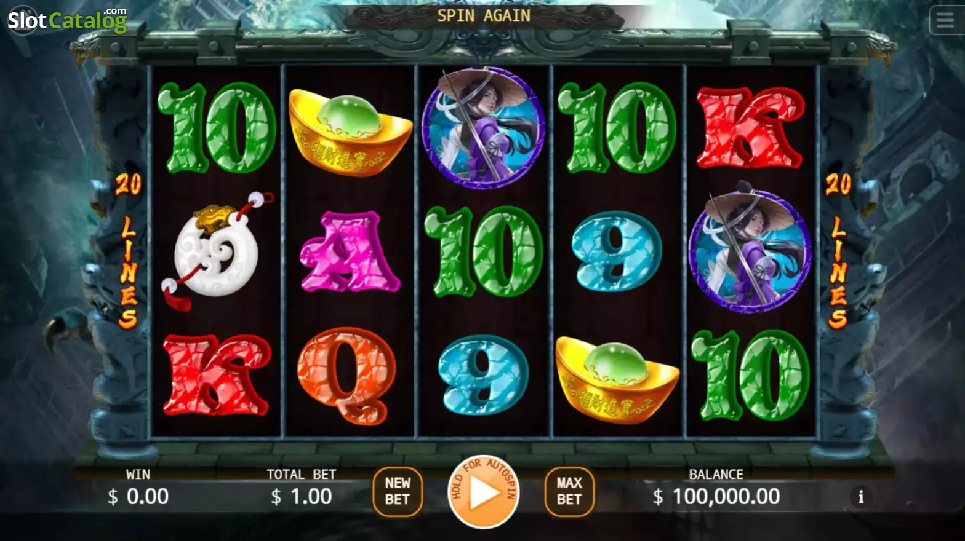Start a spin with the orange play button
965x541 pixels.
coord(484,492)
